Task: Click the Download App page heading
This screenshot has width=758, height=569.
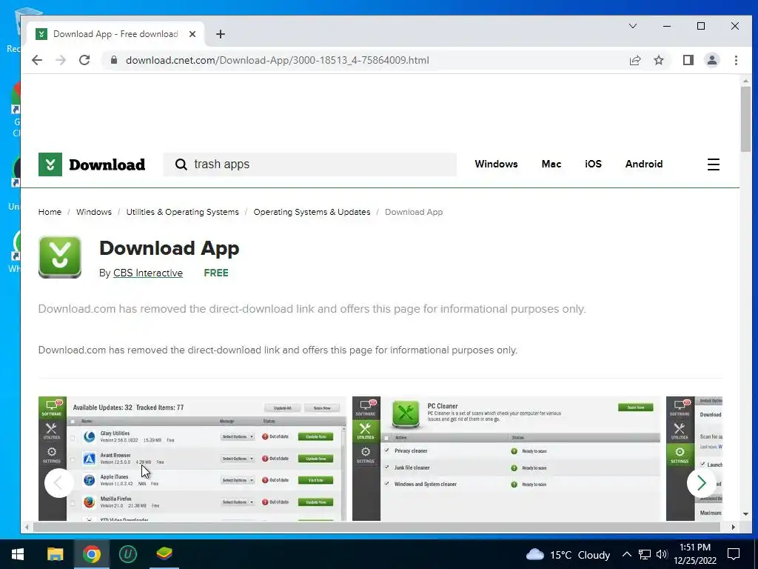Action: (170, 248)
